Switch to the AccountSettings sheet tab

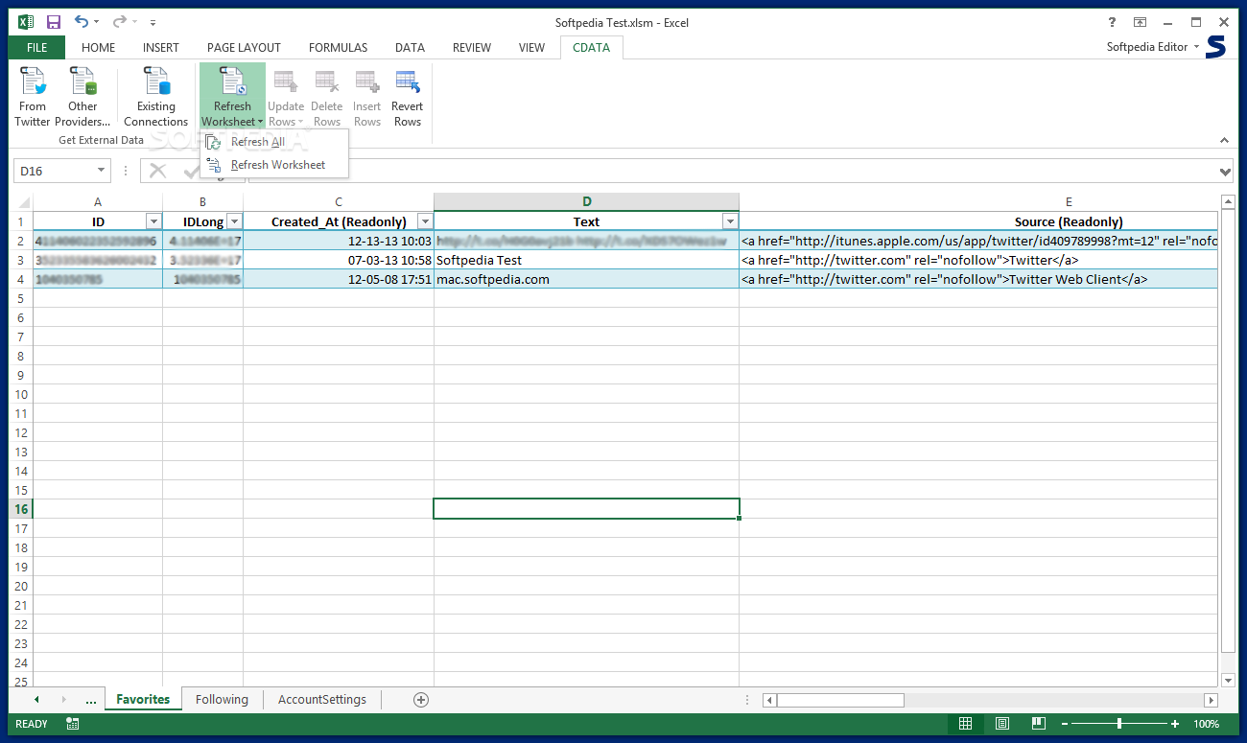pyautogui.click(x=321, y=700)
